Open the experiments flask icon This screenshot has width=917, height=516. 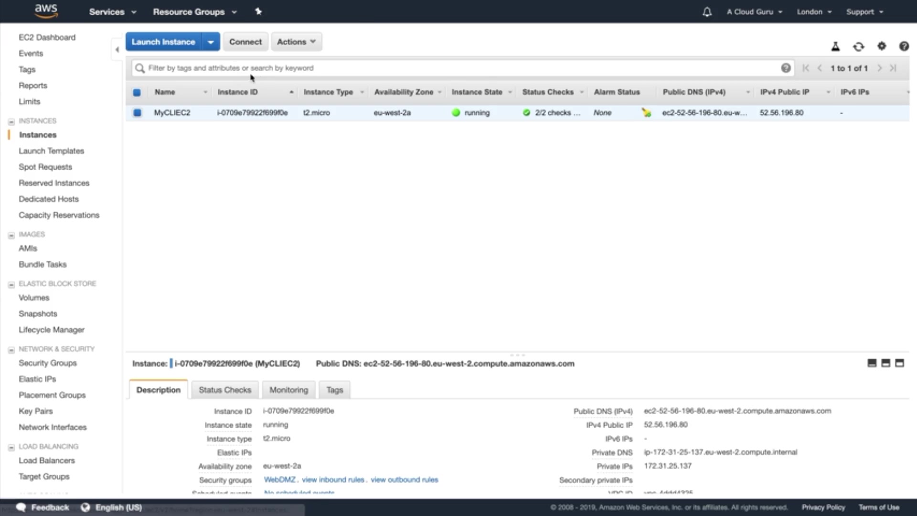[x=835, y=46]
